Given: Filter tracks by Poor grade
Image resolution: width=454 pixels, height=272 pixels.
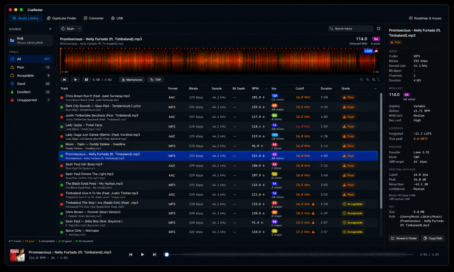Looking at the screenshot, I should [x=30, y=67].
